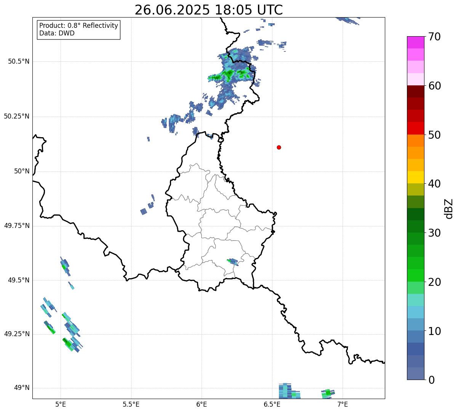Image resolution: width=458 pixels, height=412 pixels.
Task: Click the 50.25°N latitude label
Action: 16,116
